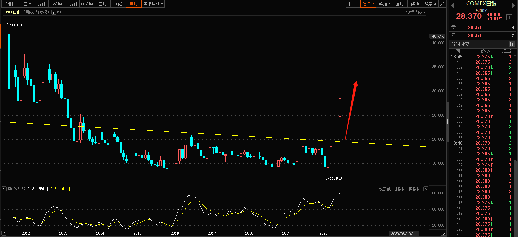Zoom out chart with minus icon
Image resolution: width=518 pixels, height=237 pixels.
pyautogui.click(x=357, y=4)
